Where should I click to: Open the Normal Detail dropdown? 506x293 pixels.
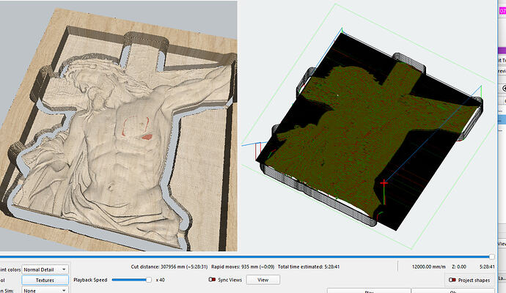45,270
